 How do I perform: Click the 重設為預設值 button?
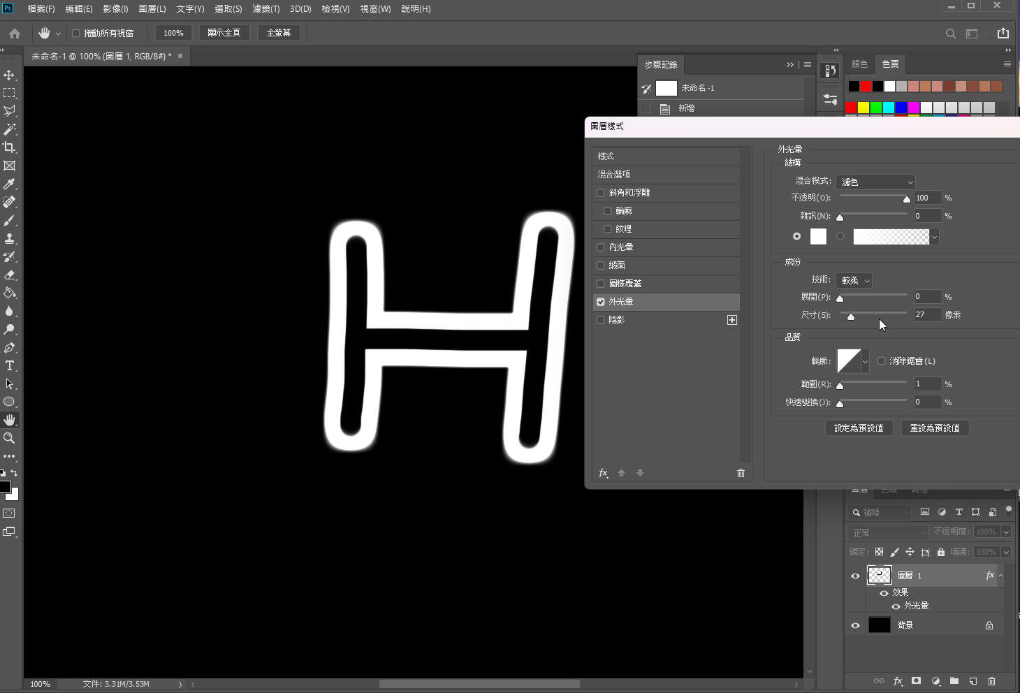click(935, 428)
